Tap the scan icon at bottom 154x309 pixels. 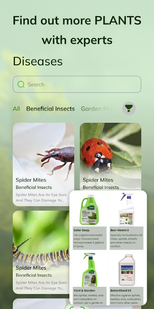pyautogui.click(x=77, y=307)
